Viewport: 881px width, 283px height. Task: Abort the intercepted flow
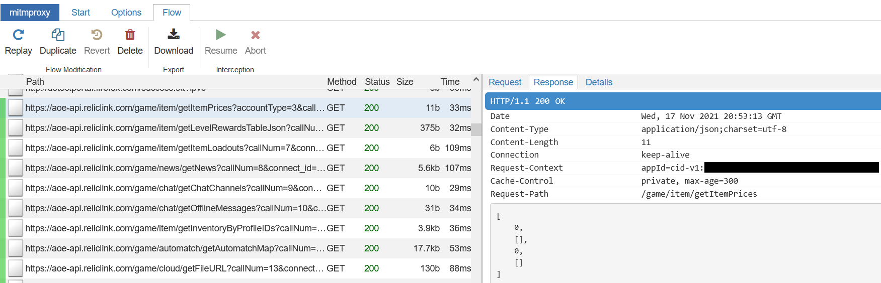[255, 42]
